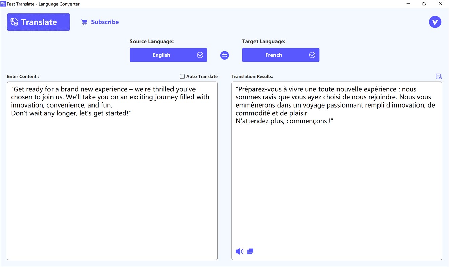Click the chevron icon on the French selector
Screen dimensions: 449x267
(312, 55)
